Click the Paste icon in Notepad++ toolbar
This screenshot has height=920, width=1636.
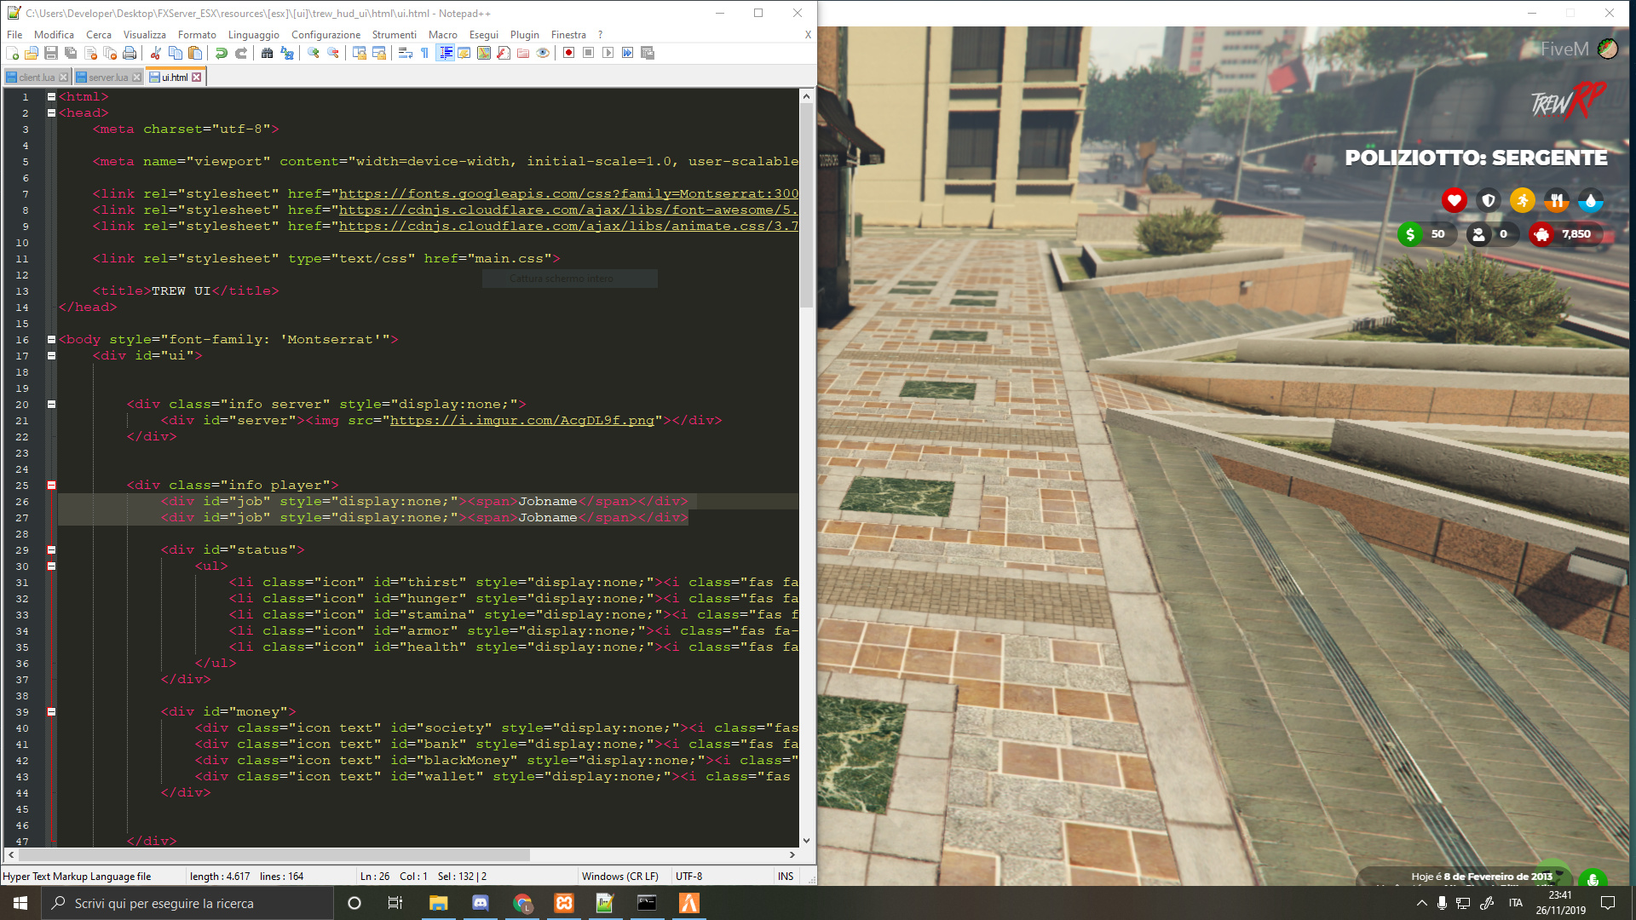(194, 53)
